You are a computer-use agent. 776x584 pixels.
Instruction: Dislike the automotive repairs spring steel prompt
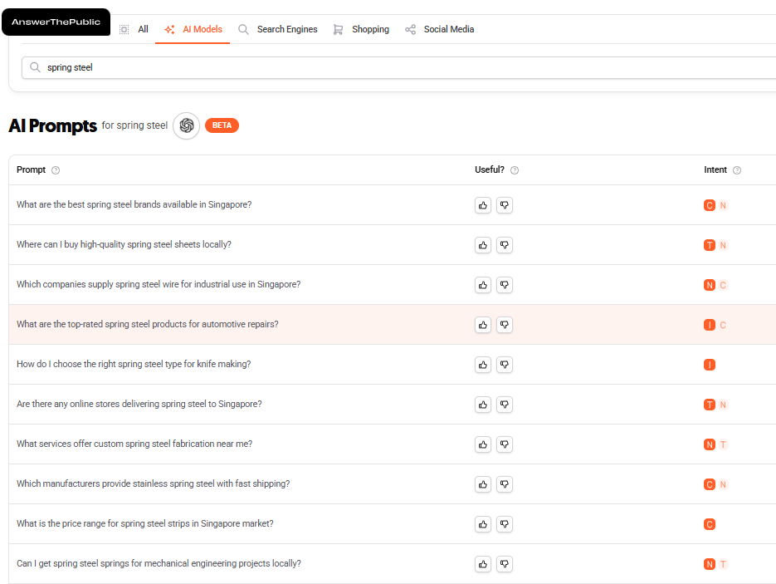pyautogui.click(x=505, y=325)
